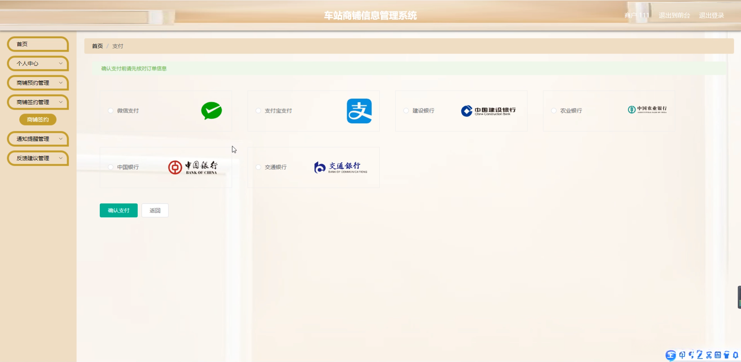This screenshot has width=741, height=362.
Task: Select the 微信支付 radio button
Action: [110, 111]
